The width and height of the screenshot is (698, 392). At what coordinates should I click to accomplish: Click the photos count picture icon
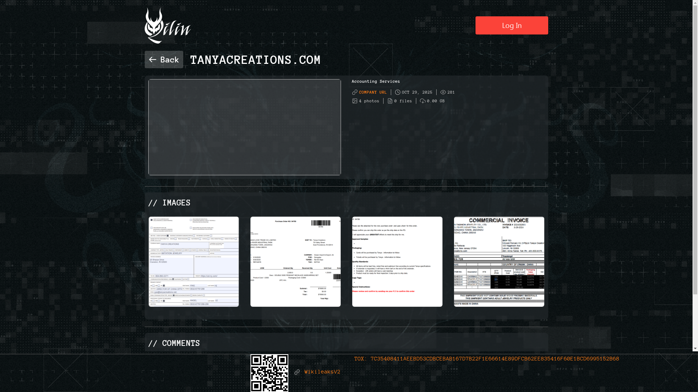pyautogui.click(x=355, y=101)
